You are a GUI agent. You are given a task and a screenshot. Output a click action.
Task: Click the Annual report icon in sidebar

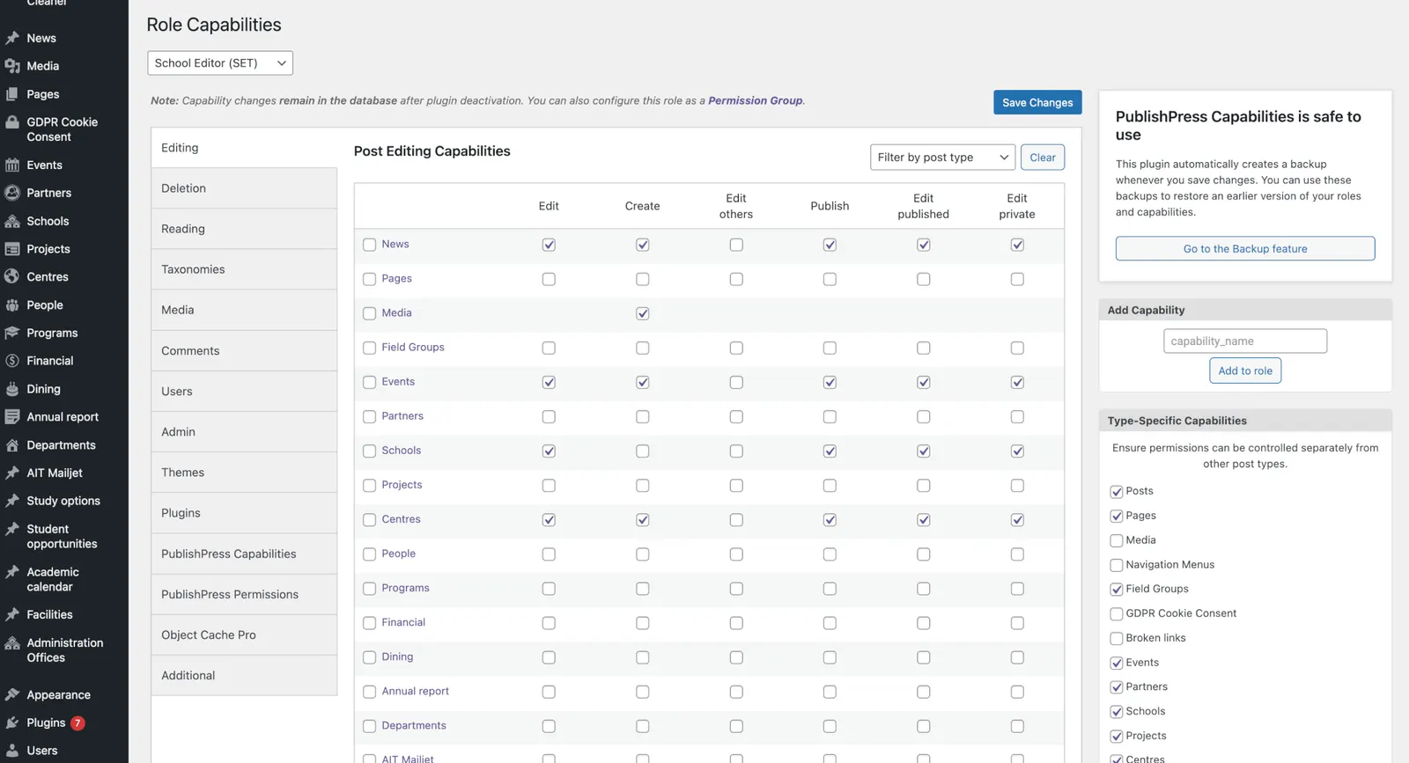pyautogui.click(x=12, y=417)
